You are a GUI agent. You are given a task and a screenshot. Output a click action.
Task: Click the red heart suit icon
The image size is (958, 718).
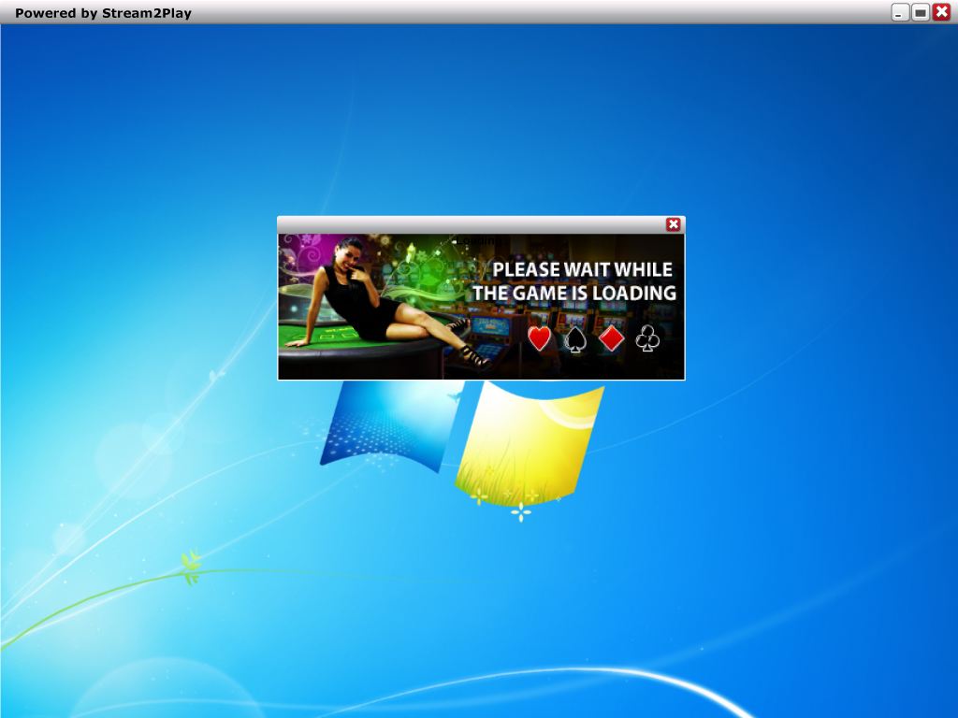[x=540, y=338]
